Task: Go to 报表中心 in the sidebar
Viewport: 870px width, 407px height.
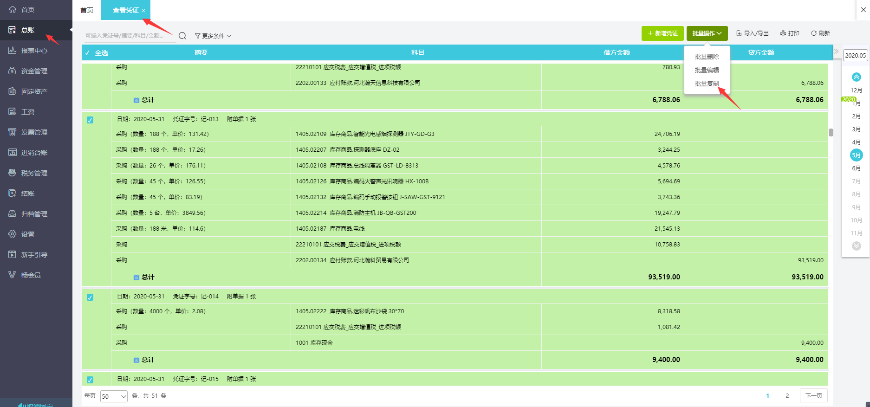Action: coord(36,51)
